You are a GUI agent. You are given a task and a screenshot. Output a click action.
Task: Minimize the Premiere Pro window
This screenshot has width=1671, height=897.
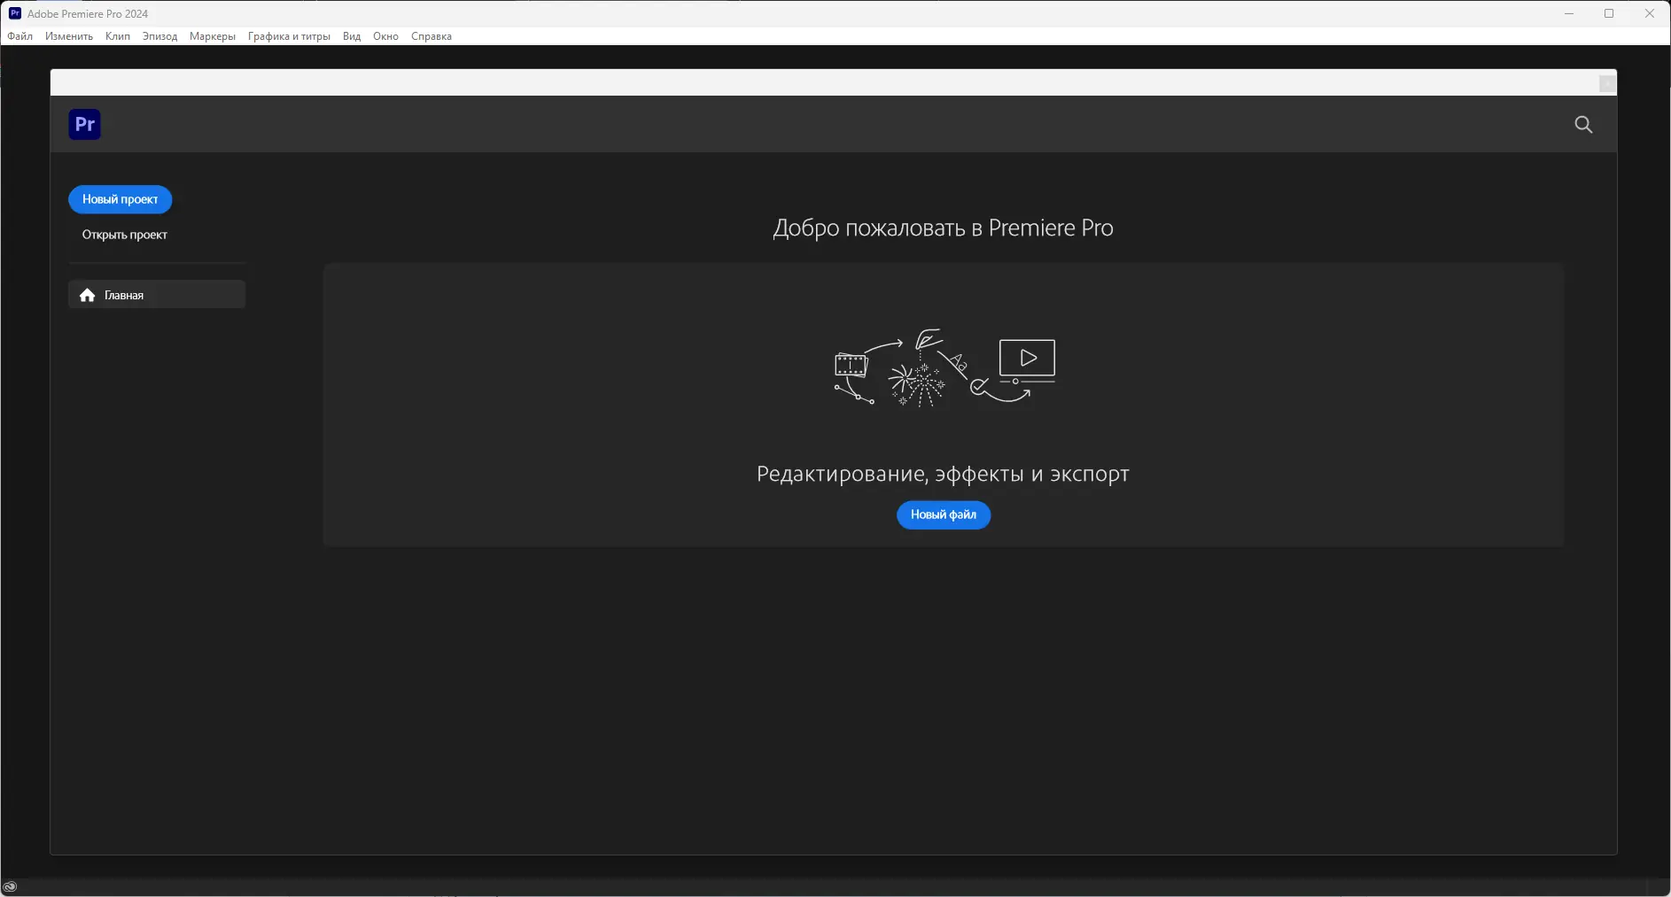pyautogui.click(x=1569, y=13)
